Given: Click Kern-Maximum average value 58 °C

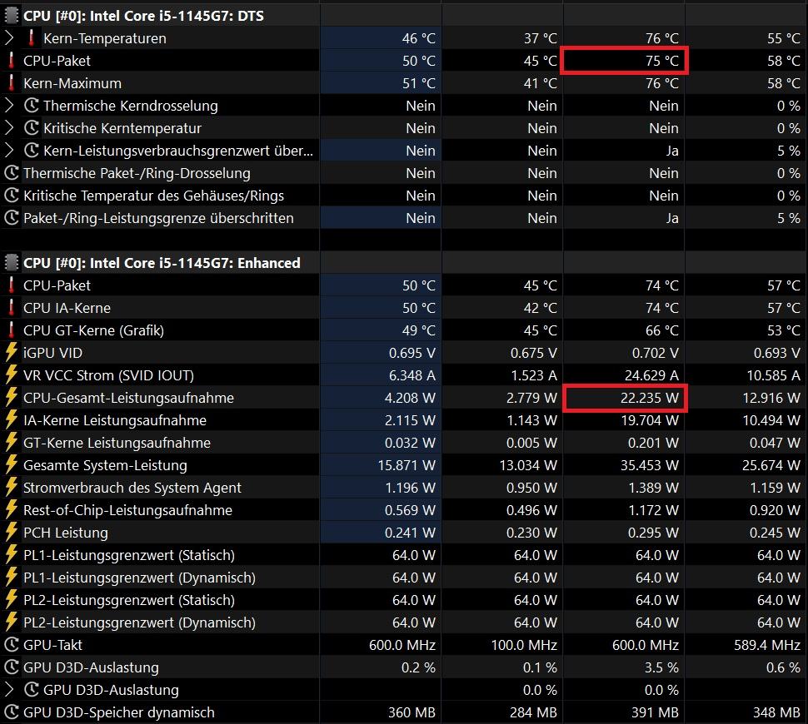Looking at the screenshot, I should tap(784, 83).
